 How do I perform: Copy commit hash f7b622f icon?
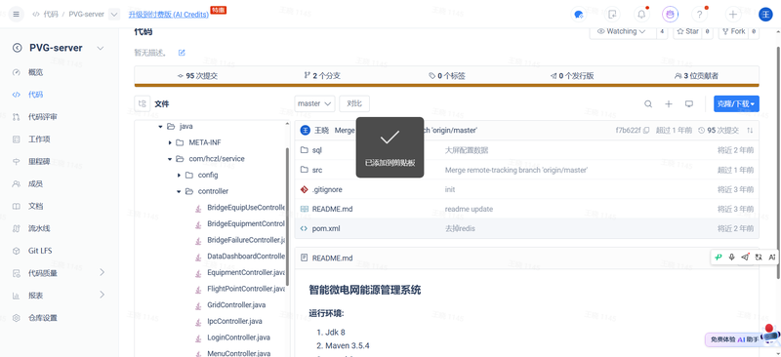click(646, 131)
